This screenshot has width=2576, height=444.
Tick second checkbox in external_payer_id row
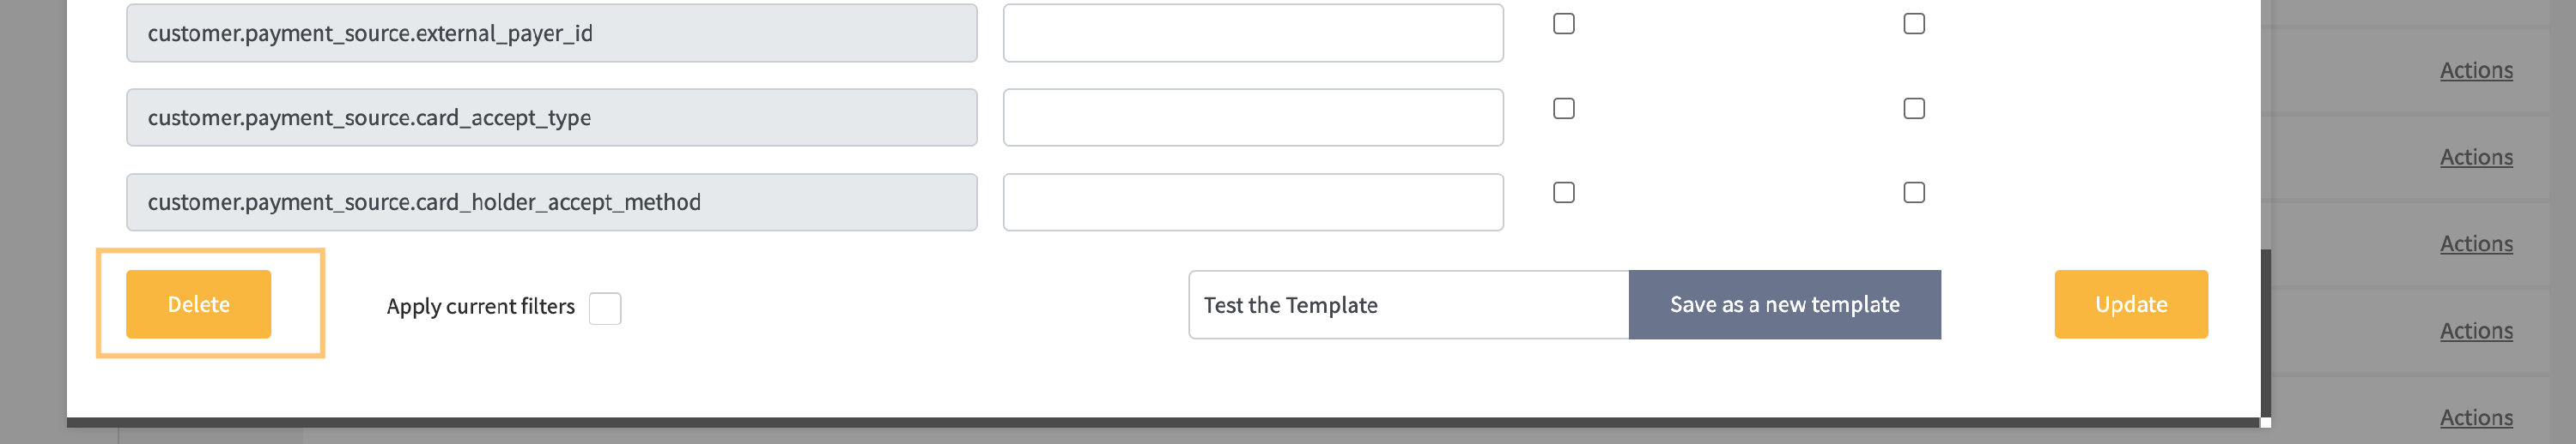coord(1914,24)
